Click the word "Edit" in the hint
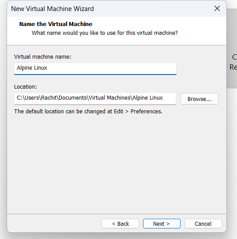 118,112
